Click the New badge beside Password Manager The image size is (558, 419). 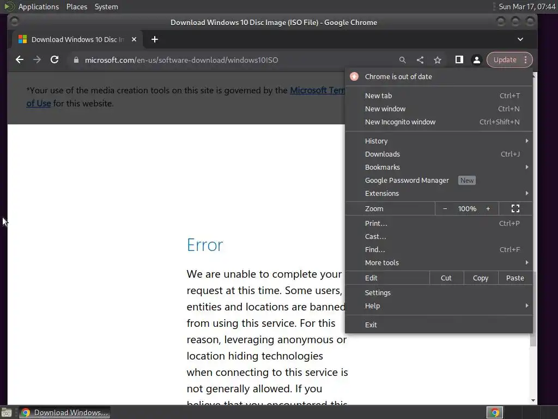coord(467,180)
